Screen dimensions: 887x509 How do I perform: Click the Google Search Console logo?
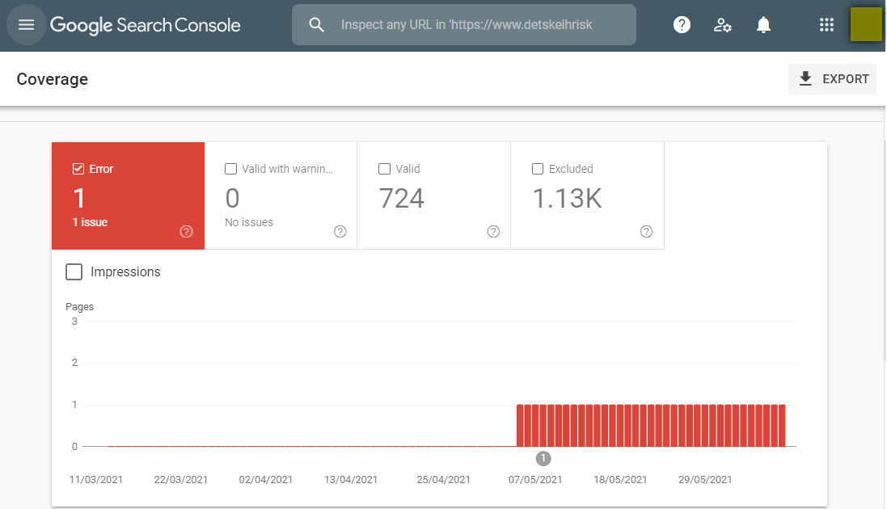pos(145,25)
